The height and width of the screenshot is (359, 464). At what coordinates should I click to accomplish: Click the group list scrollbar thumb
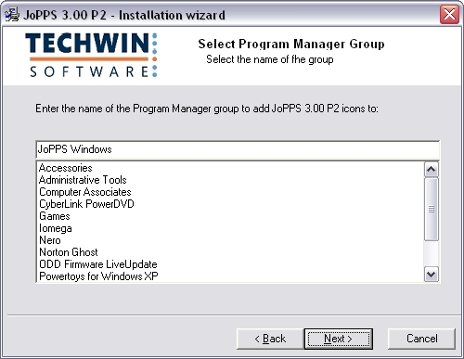pyautogui.click(x=432, y=210)
